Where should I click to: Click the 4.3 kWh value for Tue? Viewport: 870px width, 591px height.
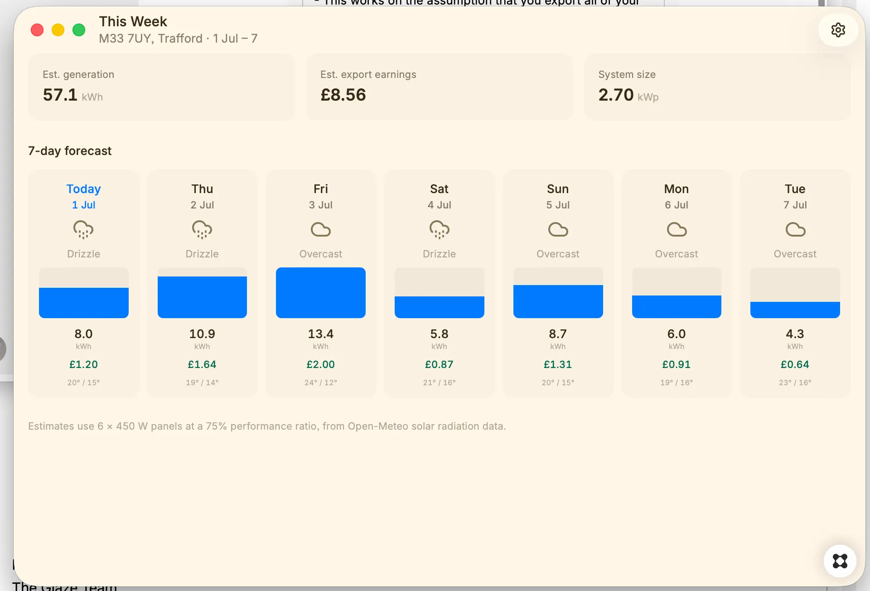pyautogui.click(x=795, y=334)
